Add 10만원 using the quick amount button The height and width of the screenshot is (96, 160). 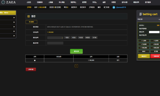coord(81,38)
